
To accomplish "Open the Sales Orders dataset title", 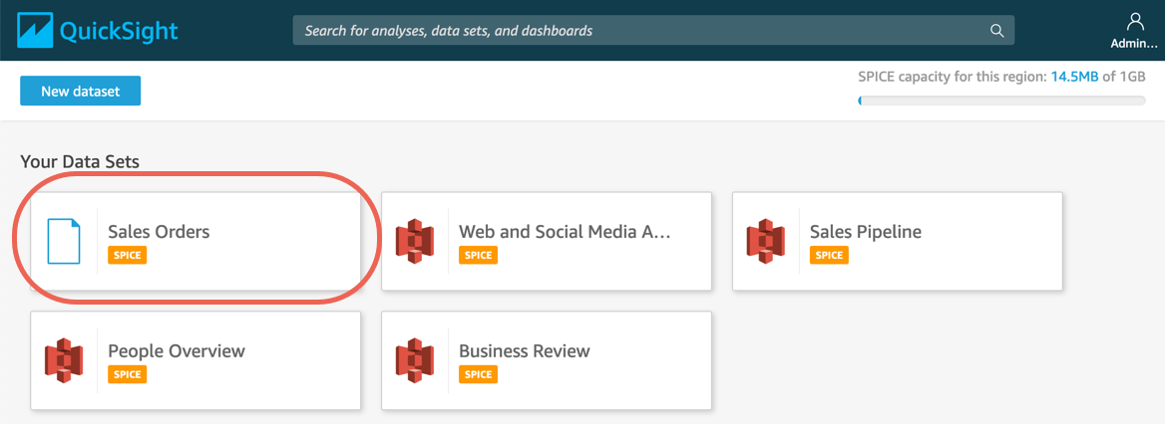I will coord(159,232).
